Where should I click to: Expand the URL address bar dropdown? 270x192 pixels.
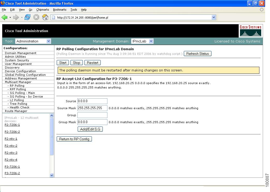pos(214,17)
